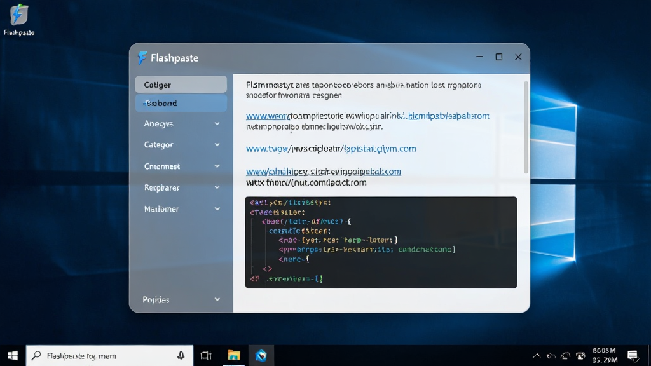Minimize the Flashpaste window
651x366 pixels.
pos(479,57)
